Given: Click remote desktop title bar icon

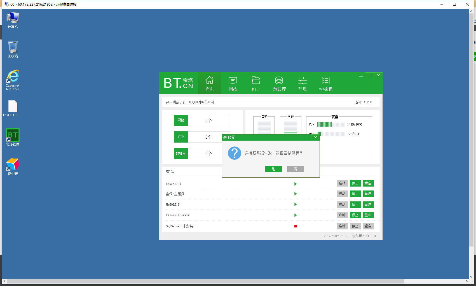Looking at the screenshot, I should (x=7, y=4).
